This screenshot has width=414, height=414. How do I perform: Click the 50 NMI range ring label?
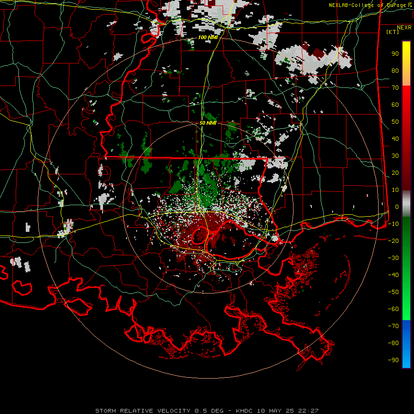pos(208,123)
